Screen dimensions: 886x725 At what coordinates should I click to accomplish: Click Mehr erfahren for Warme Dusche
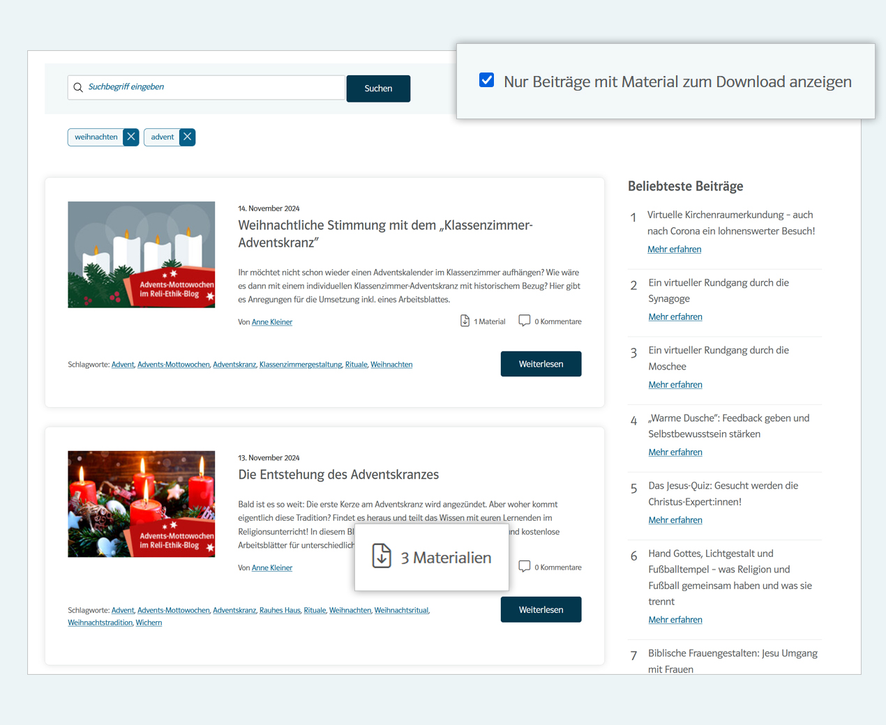[x=675, y=452]
